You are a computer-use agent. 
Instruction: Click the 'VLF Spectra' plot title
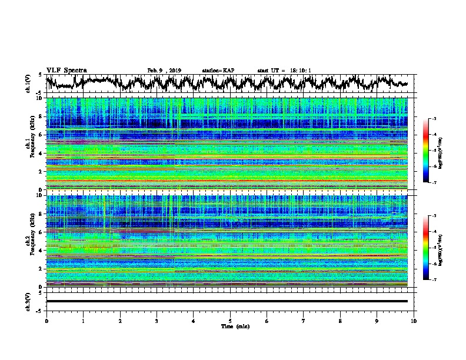click(66, 71)
